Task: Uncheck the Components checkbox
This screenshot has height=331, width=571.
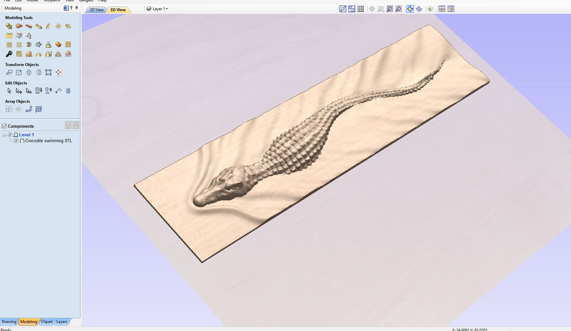Action: coord(4,126)
